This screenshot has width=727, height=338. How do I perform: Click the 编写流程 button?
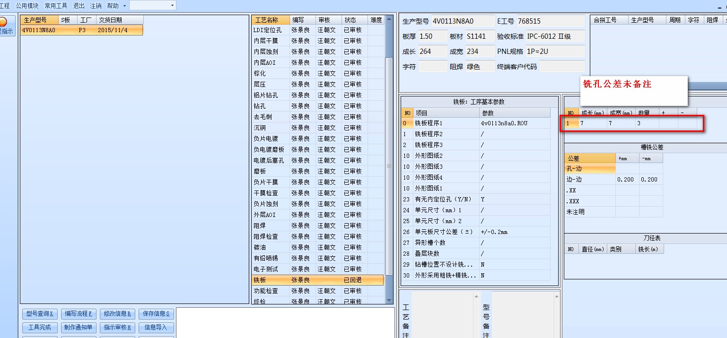pos(79,314)
